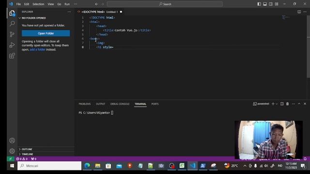The height and width of the screenshot is (174, 310).
Task: Open the Run and Debug view
Action: pos(12,45)
